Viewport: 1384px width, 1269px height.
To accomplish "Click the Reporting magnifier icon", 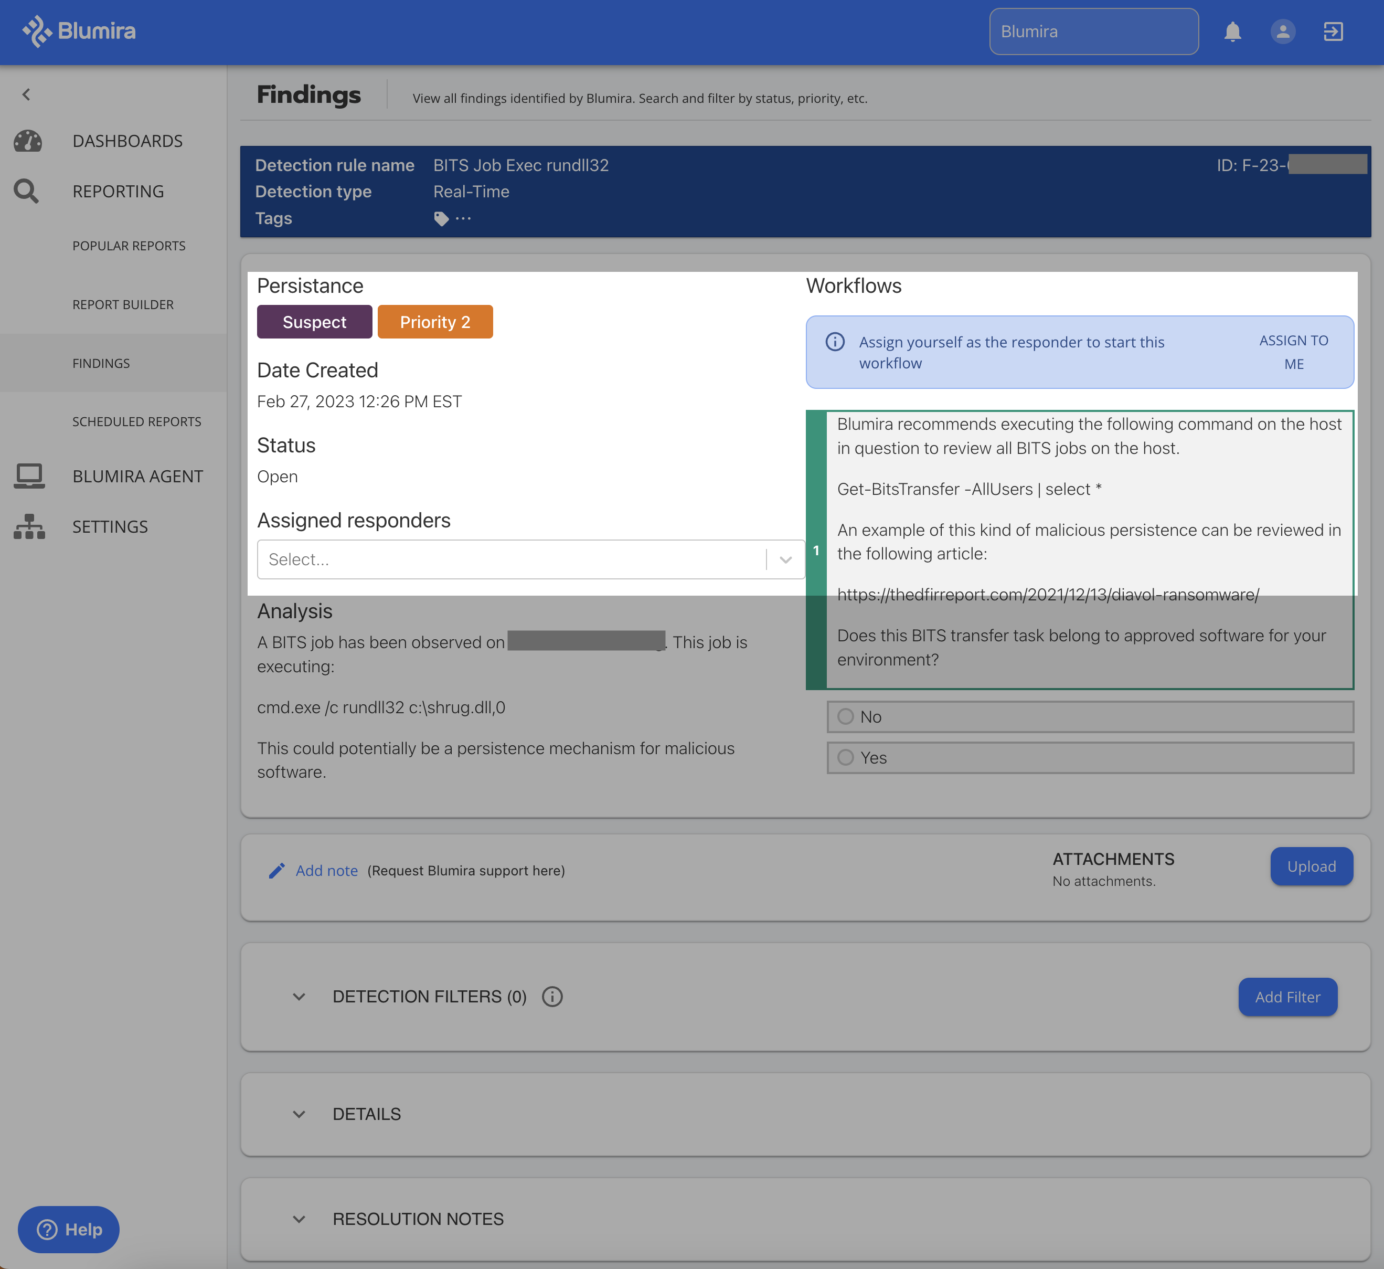I will [x=26, y=191].
